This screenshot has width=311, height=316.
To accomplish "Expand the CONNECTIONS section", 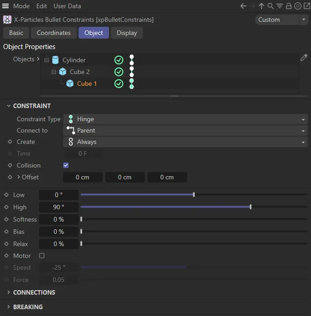I will tap(34, 292).
